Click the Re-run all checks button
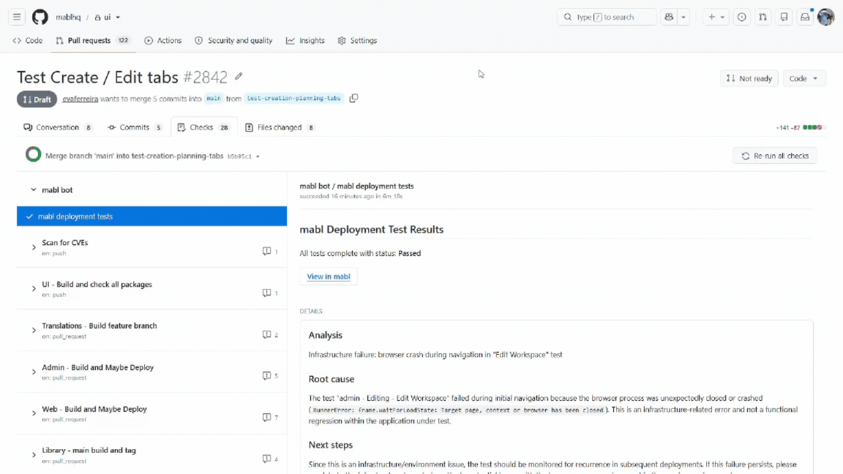The width and height of the screenshot is (843, 474). click(775, 156)
